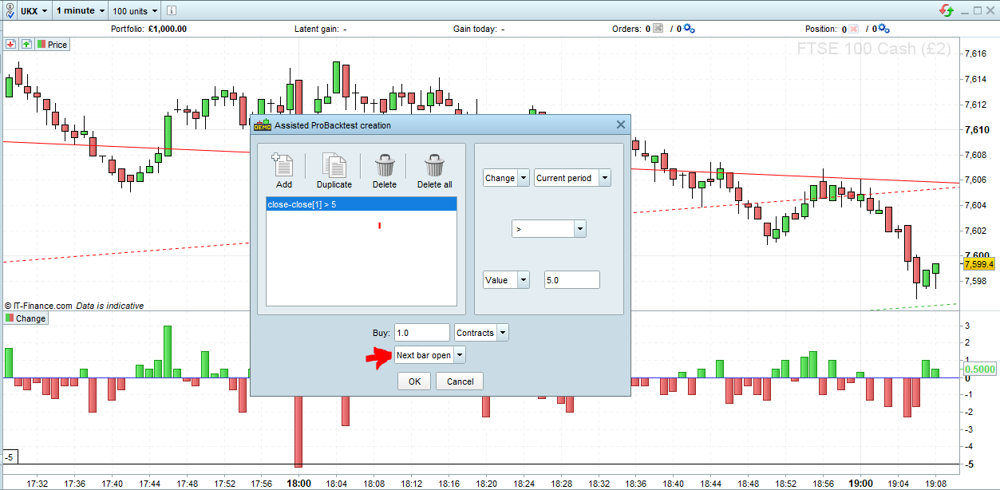Open the Contracts unit dropdown
This screenshot has width=1000, height=490.
[x=481, y=333]
